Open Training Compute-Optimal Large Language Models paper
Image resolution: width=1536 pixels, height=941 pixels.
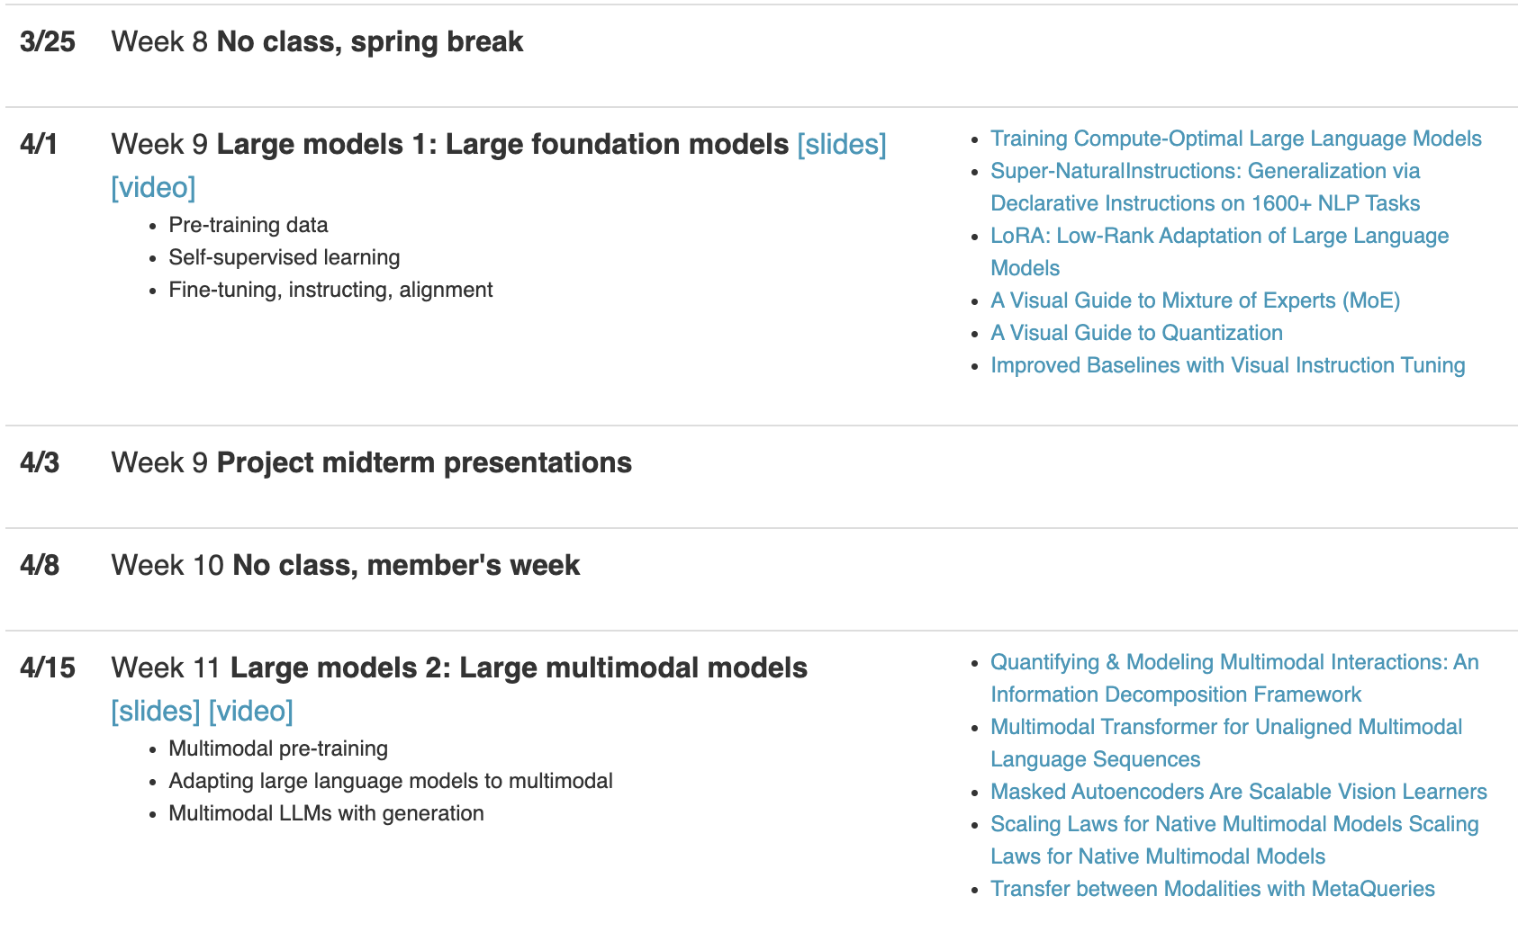1236,139
